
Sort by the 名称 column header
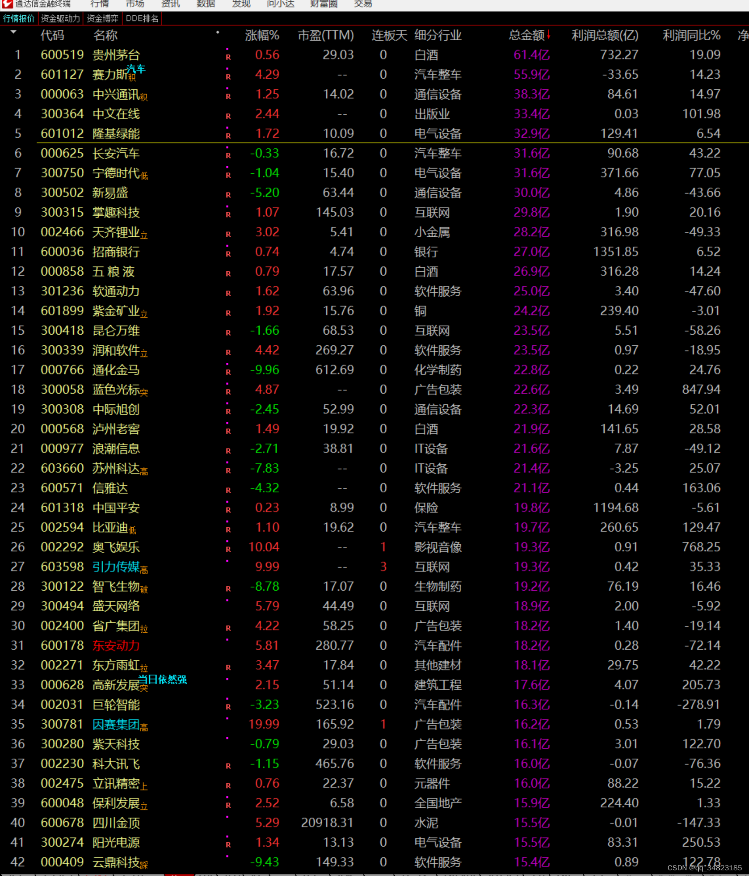(x=105, y=35)
